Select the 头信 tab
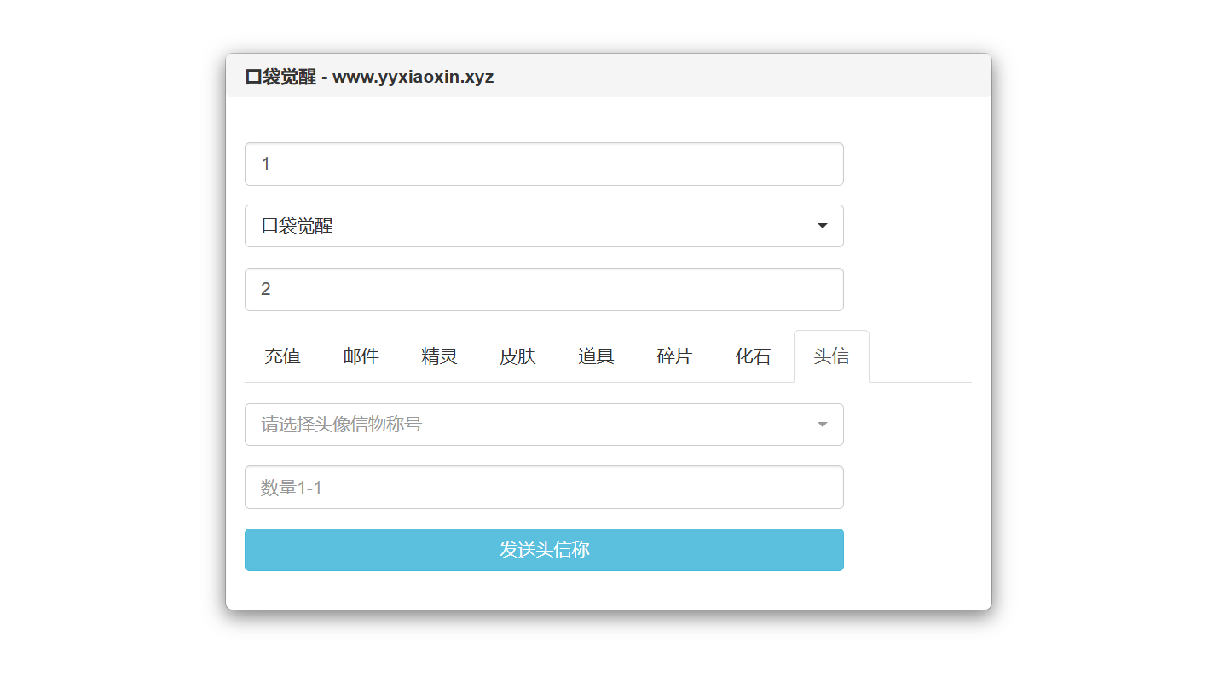The width and height of the screenshot is (1225, 688). [x=831, y=356]
